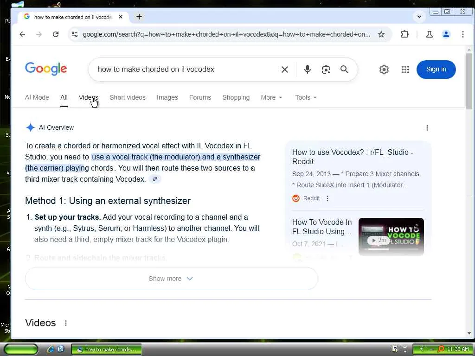Viewport: 475px width, 356px height.
Task: Bookmark this page with the star
Action: coord(381,34)
